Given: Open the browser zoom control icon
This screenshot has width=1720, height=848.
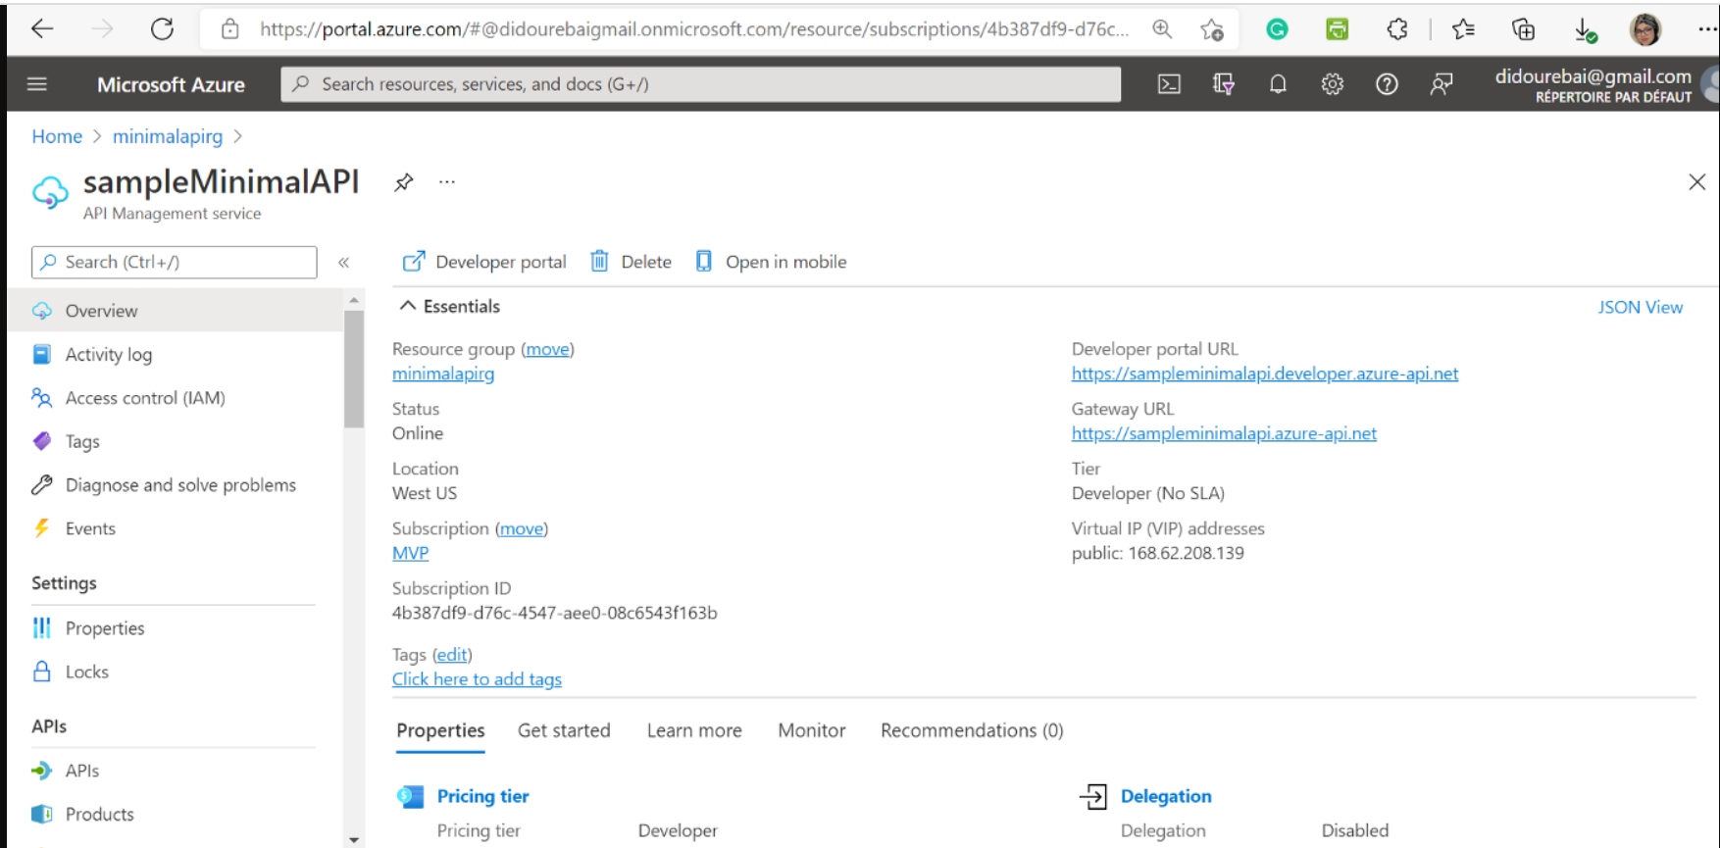Looking at the screenshot, I should pyautogui.click(x=1162, y=29).
